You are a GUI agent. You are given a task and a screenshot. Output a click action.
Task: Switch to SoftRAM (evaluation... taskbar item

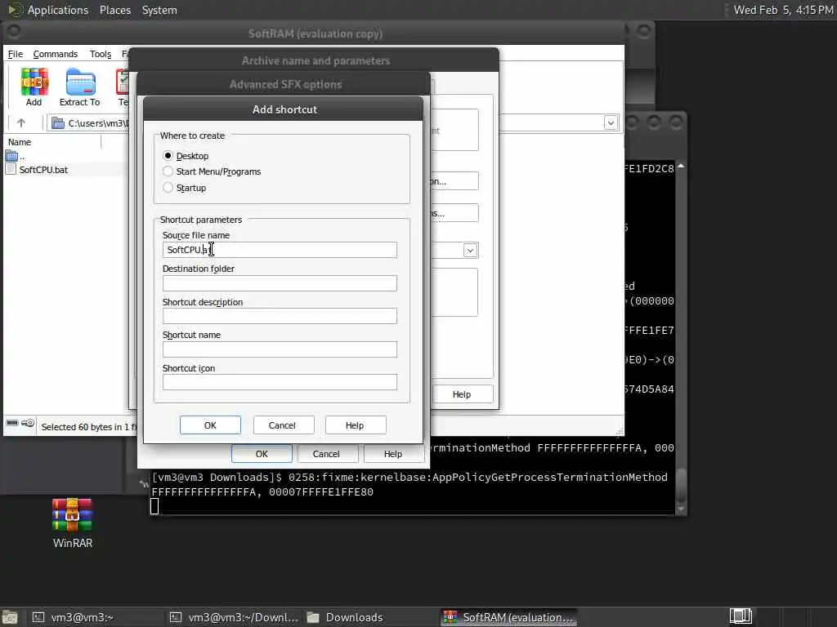click(x=509, y=617)
